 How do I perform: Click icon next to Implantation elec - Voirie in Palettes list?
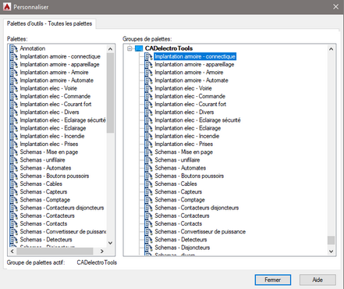click(x=13, y=88)
